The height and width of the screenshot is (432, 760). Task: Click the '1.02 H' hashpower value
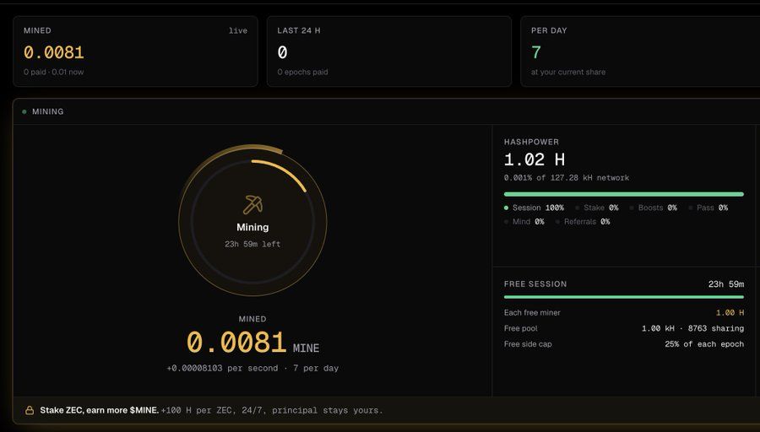535,159
